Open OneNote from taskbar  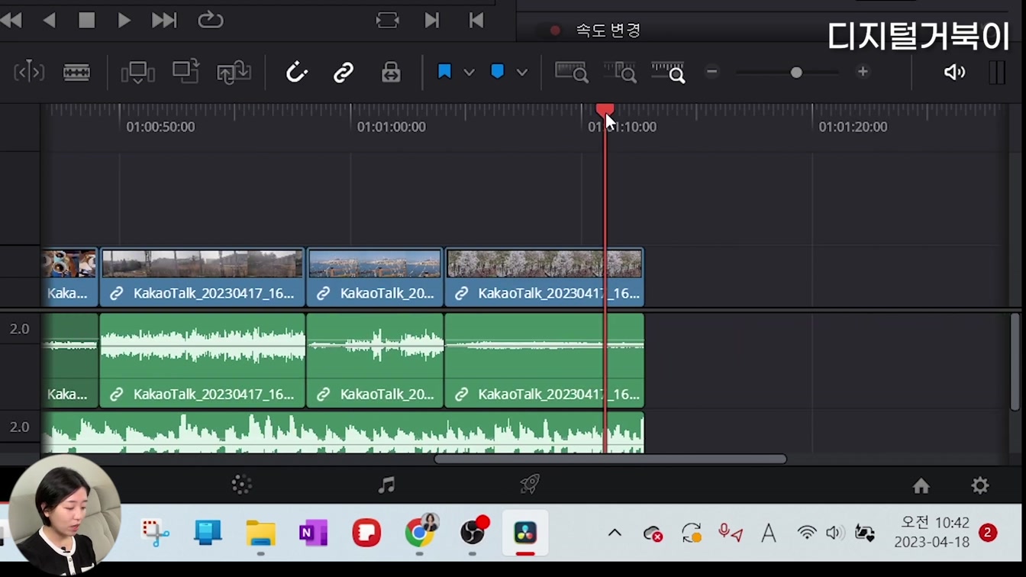point(313,533)
